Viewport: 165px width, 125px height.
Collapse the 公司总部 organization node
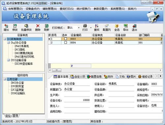(5, 79)
